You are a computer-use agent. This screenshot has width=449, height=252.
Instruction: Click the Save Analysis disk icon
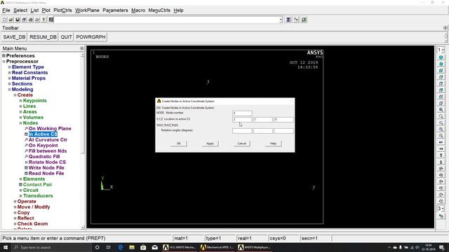point(18,20)
